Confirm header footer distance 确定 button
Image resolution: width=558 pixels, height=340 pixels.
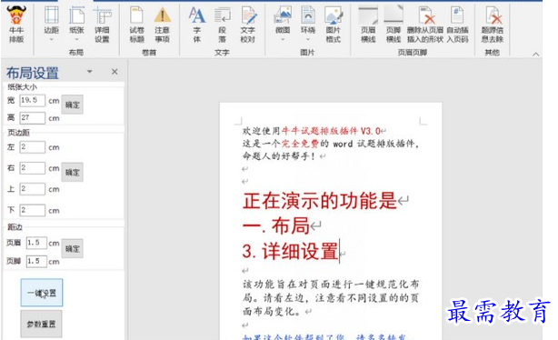click(x=72, y=248)
